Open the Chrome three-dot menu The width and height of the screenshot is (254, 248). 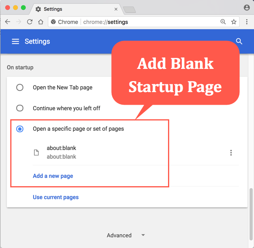[247, 22]
